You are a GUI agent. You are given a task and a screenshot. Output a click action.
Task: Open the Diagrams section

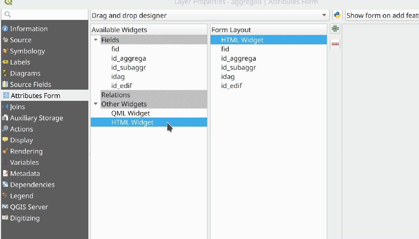coord(25,74)
